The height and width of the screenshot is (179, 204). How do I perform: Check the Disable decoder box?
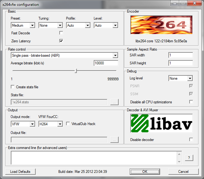click(191, 140)
